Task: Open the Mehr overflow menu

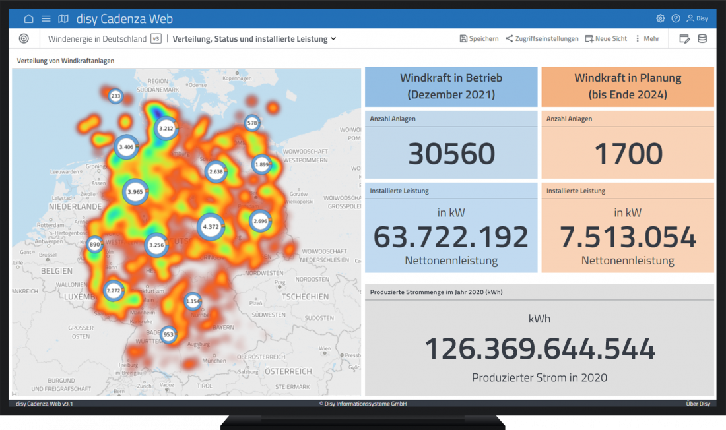Action: [x=647, y=39]
